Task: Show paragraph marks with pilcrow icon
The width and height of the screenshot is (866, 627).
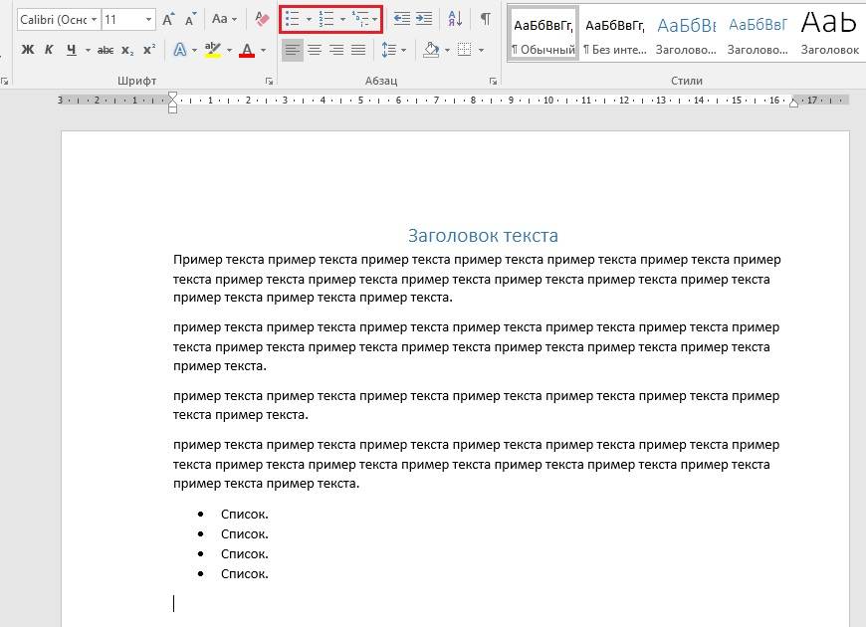Action: [x=485, y=19]
